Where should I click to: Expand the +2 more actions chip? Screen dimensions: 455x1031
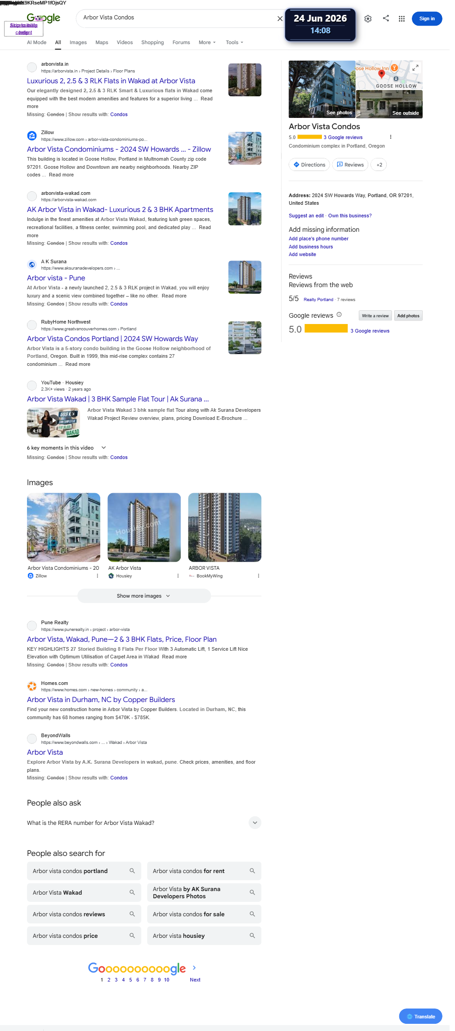pos(379,165)
